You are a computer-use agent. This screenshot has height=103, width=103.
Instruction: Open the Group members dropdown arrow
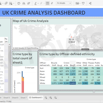point(44,3)
